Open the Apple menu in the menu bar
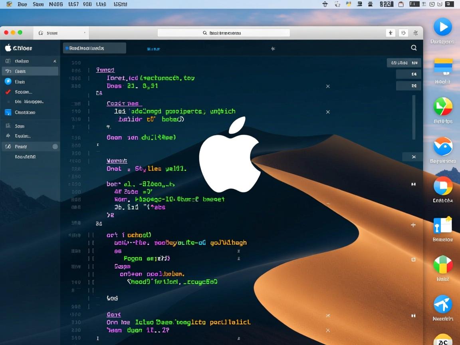This screenshot has width=460, height=345. click(x=9, y=4)
